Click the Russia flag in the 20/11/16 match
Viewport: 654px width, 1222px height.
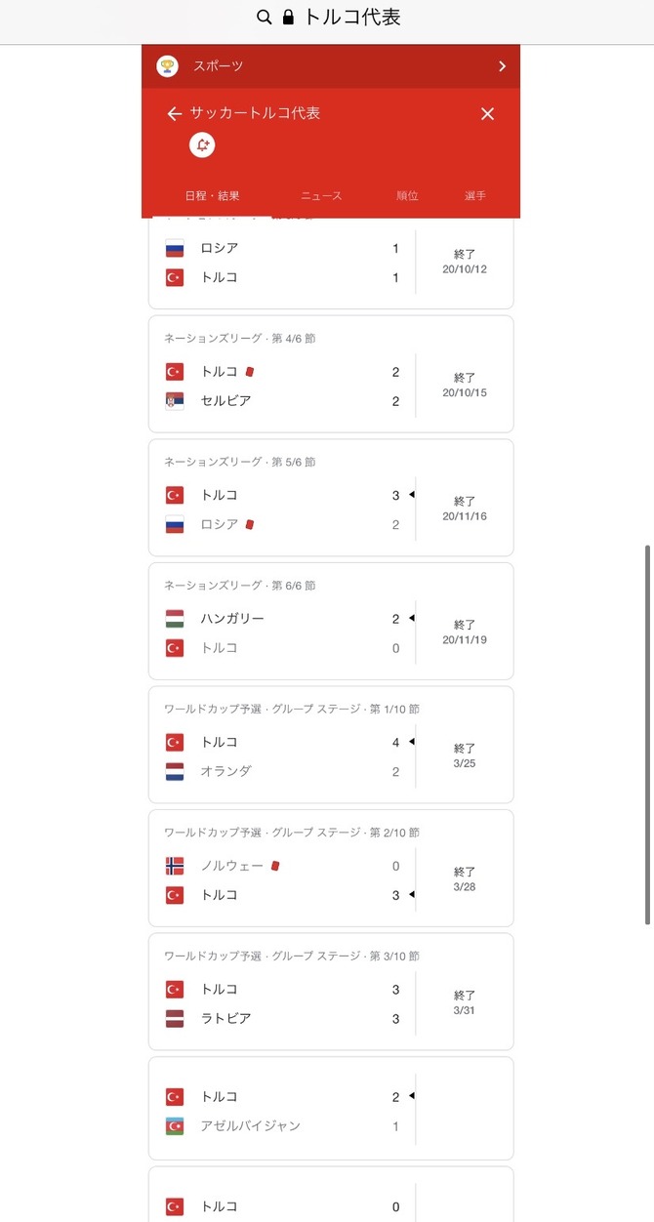173,524
